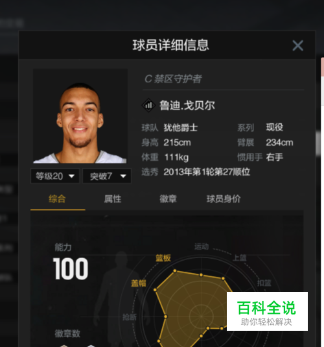Image resolution: width=324 pixels, height=347 pixels.
Task: Open the 突破7 breakthrough dropdown
Action: point(107,176)
